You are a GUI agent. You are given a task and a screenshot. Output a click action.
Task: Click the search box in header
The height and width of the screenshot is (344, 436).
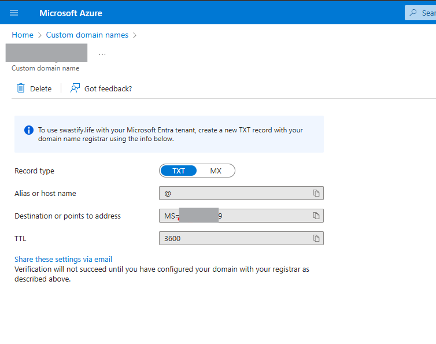(x=420, y=13)
